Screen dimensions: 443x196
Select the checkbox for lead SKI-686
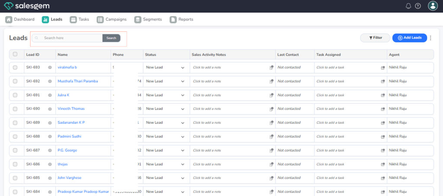tap(15, 164)
